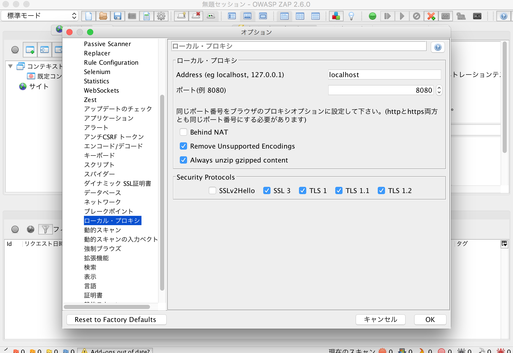Click the Reset to Factory Defaults button
This screenshot has height=353, width=513.
point(116,319)
